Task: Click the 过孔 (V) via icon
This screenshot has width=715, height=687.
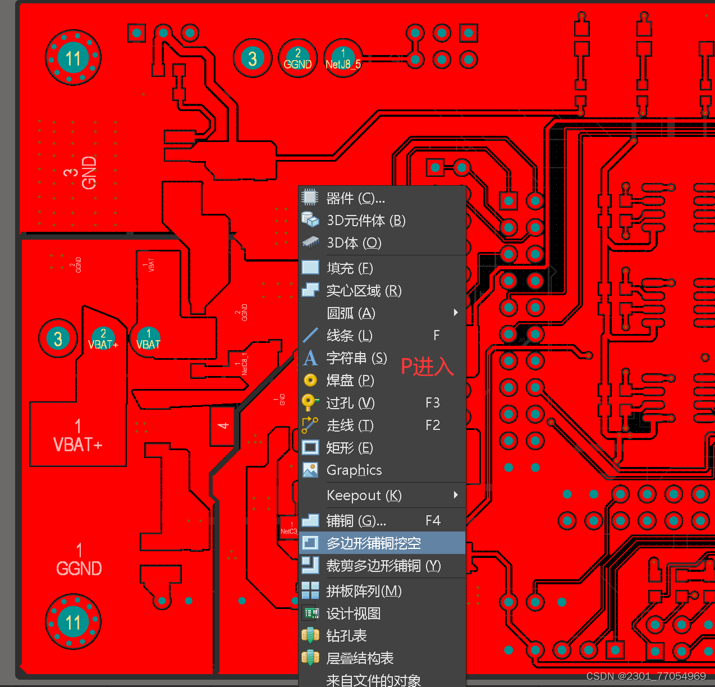Action: click(x=310, y=402)
